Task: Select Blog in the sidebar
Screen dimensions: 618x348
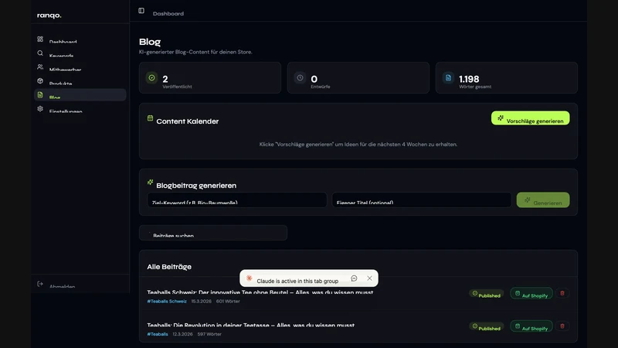Action: pos(80,94)
